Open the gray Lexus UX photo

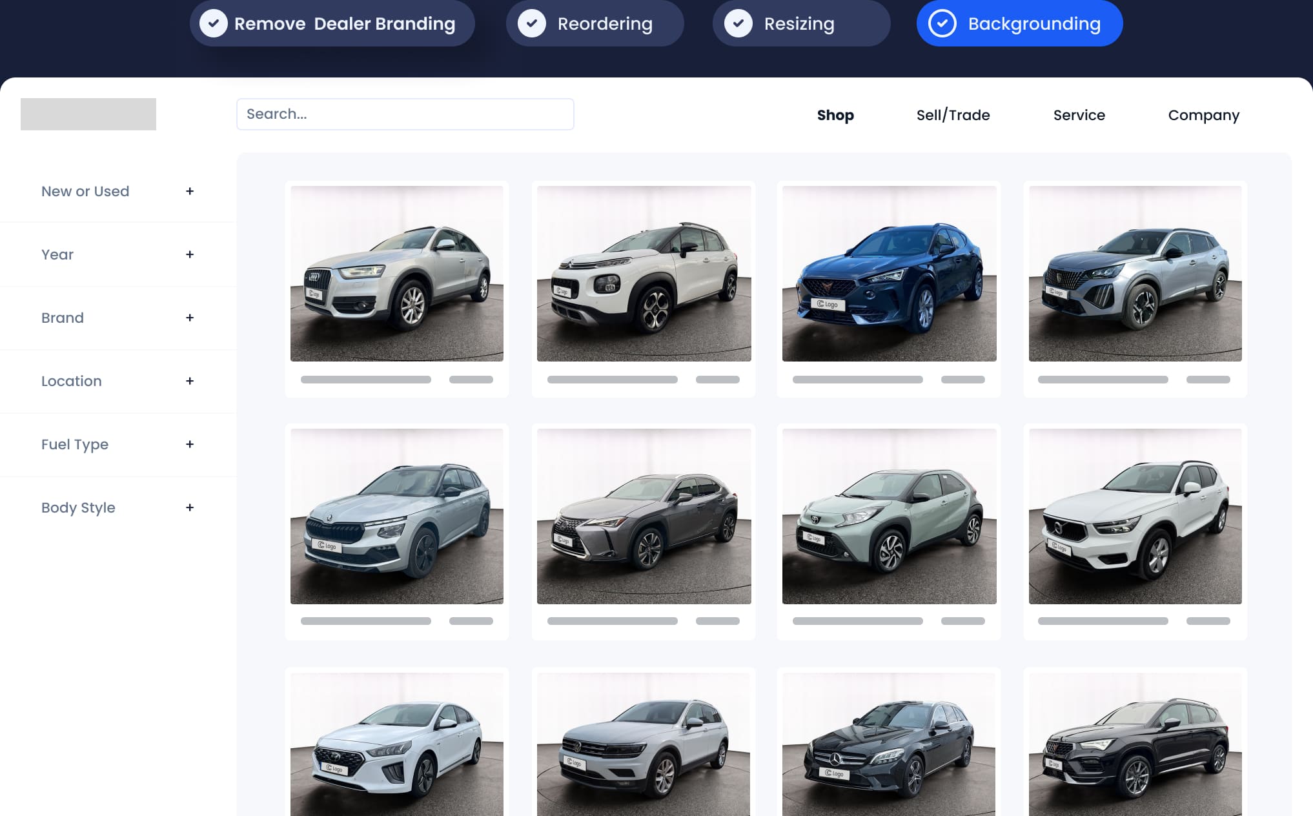[x=644, y=516]
